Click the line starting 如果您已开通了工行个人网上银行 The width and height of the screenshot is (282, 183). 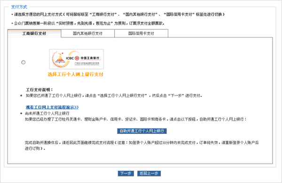(x=114, y=95)
